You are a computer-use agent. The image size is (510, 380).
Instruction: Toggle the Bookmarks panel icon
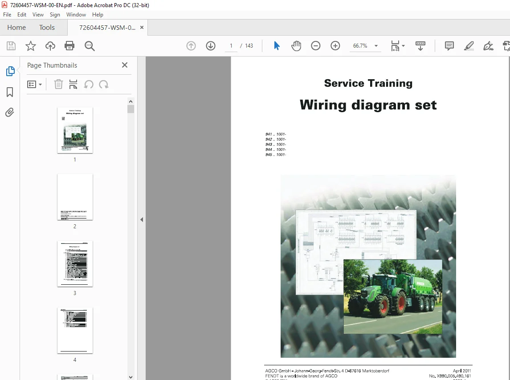10,92
